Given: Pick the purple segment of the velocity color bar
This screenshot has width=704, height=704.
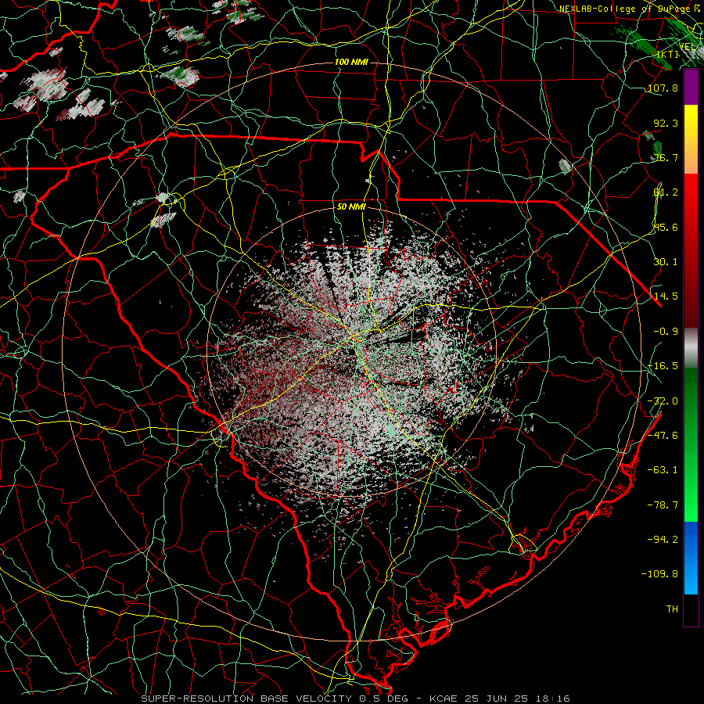Looking at the screenshot, I should pyautogui.click(x=691, y=88).
